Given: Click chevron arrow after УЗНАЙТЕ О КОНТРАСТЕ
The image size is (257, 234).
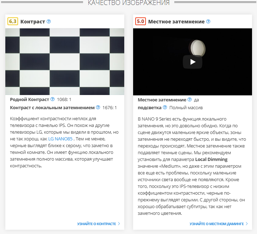Looking at the screenshot, I should click(x=119, y=224).
